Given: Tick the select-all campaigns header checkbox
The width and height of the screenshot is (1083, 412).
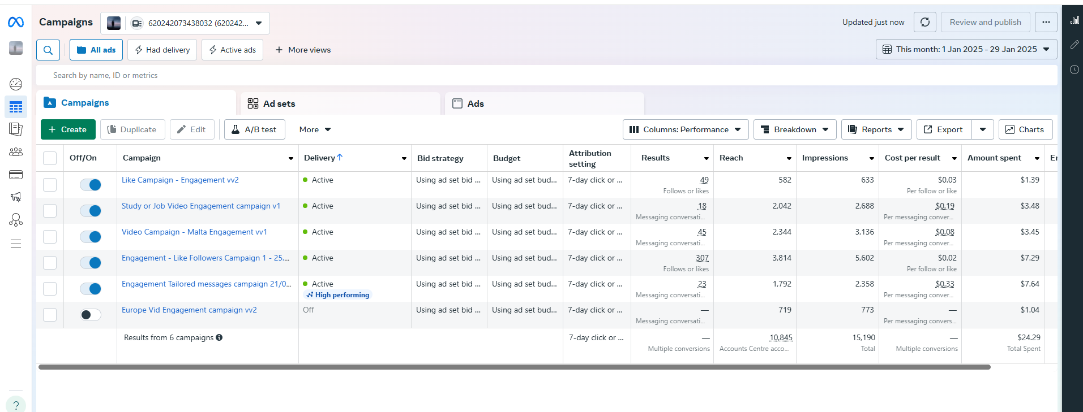Looking at the screenshot, I should 50,158.
